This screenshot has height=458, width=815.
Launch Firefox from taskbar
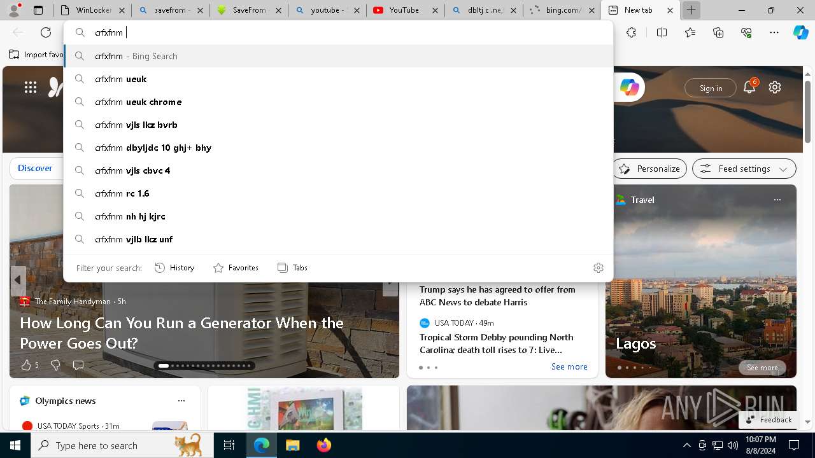[323, 445]
